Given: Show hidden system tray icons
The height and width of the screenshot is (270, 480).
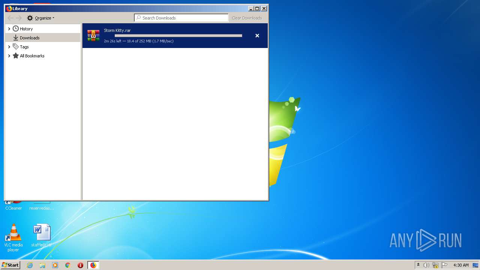Looking at the screenshot, I should [418, 265].
